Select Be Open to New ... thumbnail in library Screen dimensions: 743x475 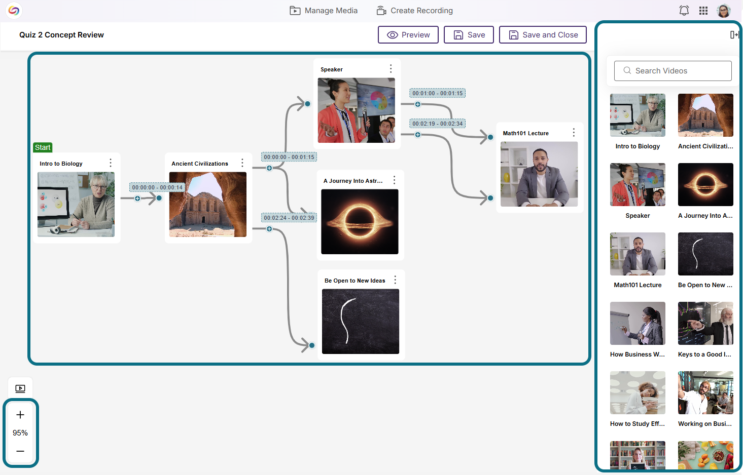(705, 254)
